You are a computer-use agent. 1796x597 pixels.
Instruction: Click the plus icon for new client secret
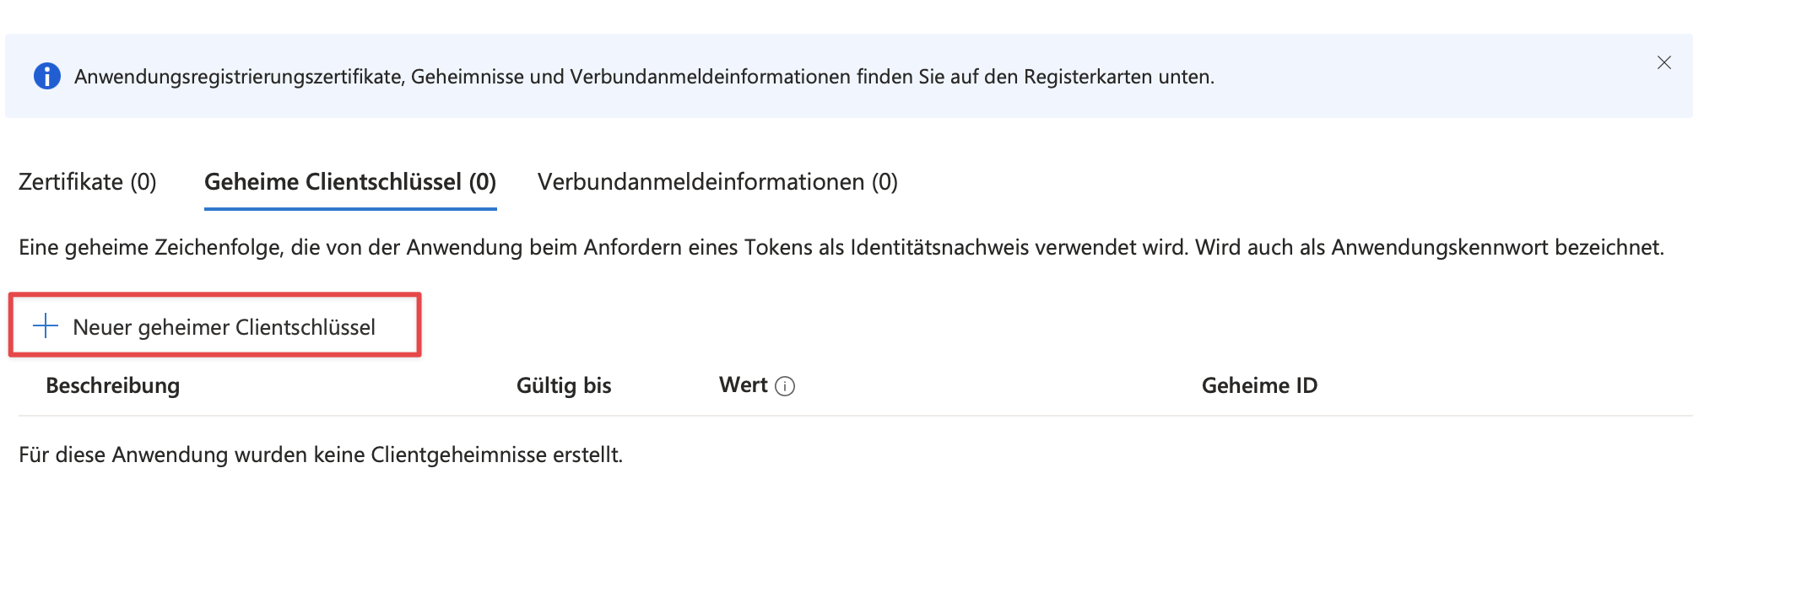point(46,325)
